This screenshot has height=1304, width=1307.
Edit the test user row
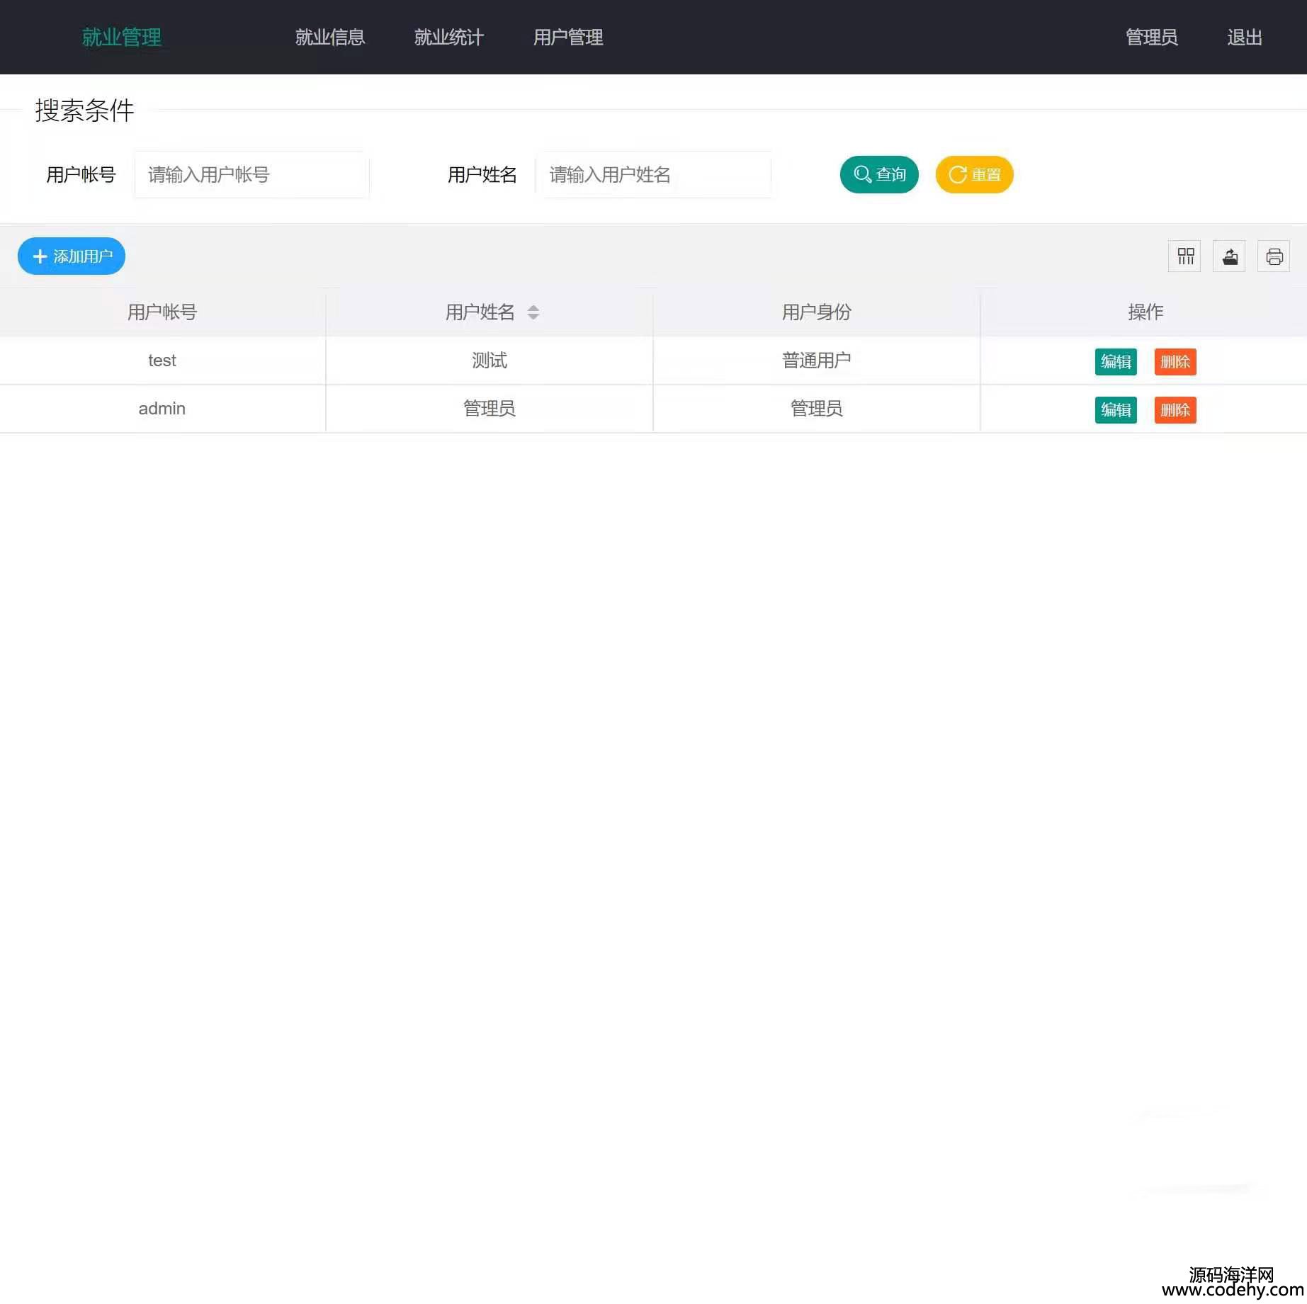point(1116,362)
